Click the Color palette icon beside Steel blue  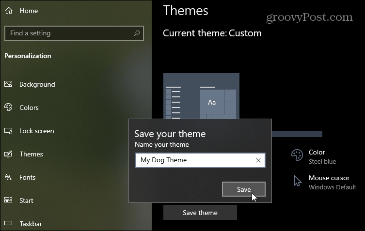pyautogui.click(x=297, y=155)
